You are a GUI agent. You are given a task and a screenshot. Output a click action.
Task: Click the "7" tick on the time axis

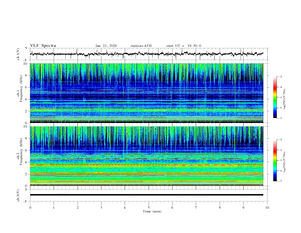[196, 207]
